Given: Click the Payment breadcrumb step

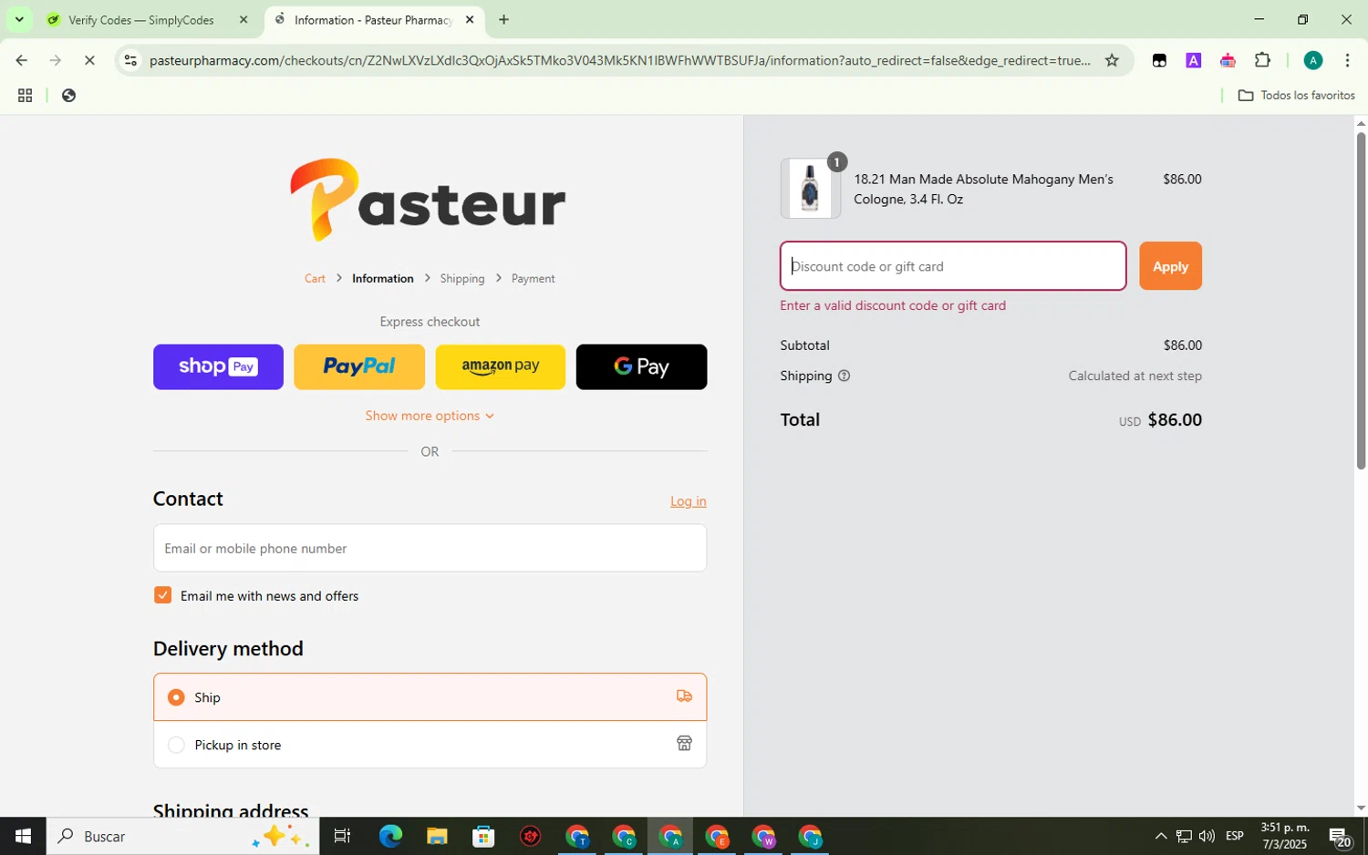Looking at the screenshot, I should pos(533,278).
